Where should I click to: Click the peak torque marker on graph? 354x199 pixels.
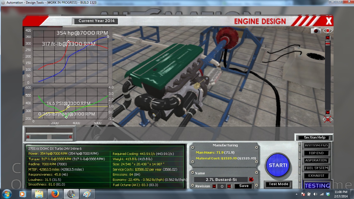(68, 41)
